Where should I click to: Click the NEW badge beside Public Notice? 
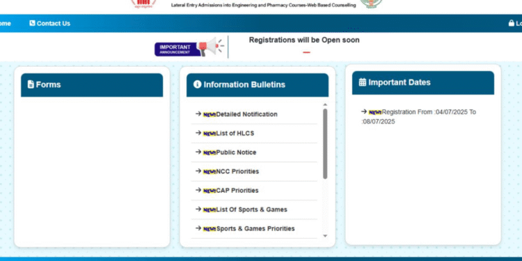click(209, 153)
